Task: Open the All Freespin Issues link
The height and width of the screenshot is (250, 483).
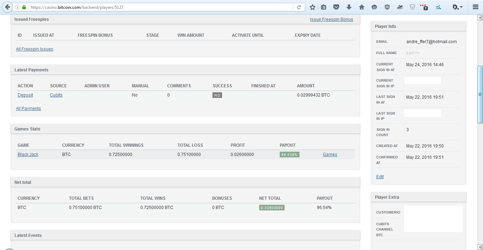Action: coord(35,49)
